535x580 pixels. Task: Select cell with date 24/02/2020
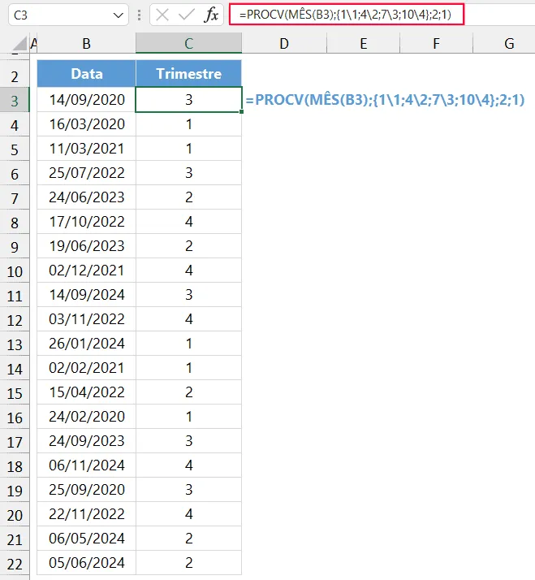pos(87,417)
